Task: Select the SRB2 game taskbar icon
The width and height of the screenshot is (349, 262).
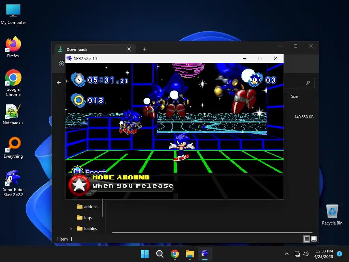Action: coord(205,254)
